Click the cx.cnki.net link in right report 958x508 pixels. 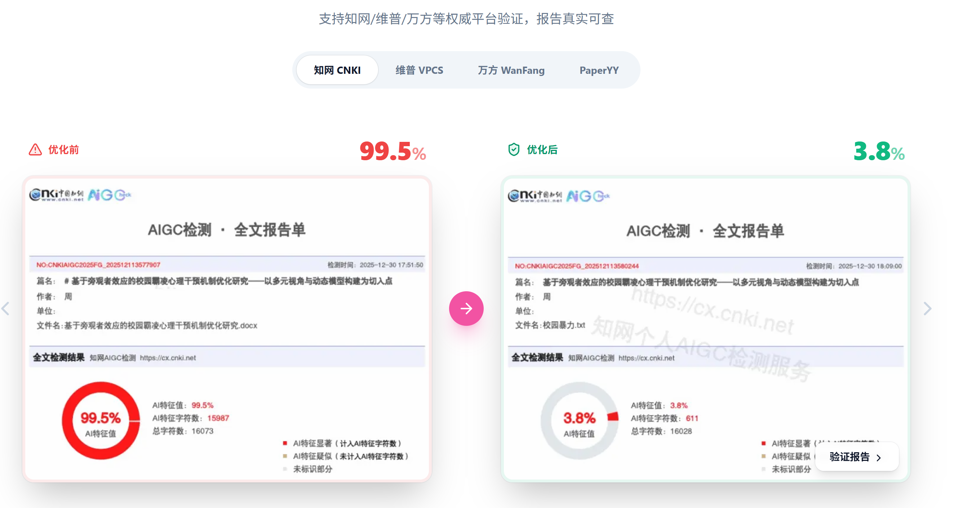coord(646,358)
